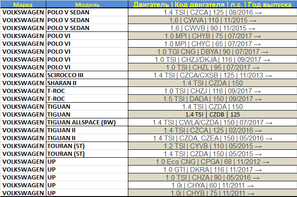Select the SHARAN II model cell
Screen dimensions: 297x197
(87, 83)
